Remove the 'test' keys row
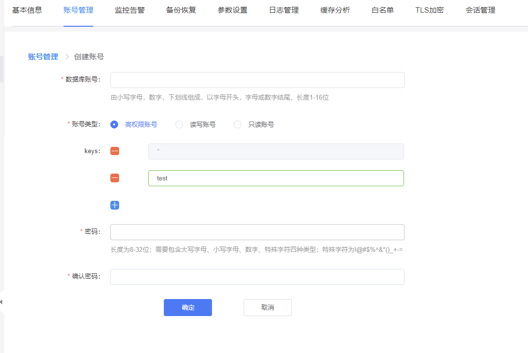 [115, 178]
